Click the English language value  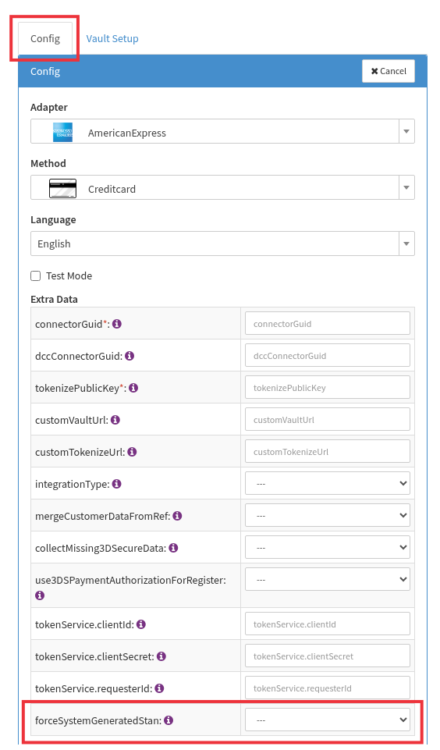[x=54, y=244]
